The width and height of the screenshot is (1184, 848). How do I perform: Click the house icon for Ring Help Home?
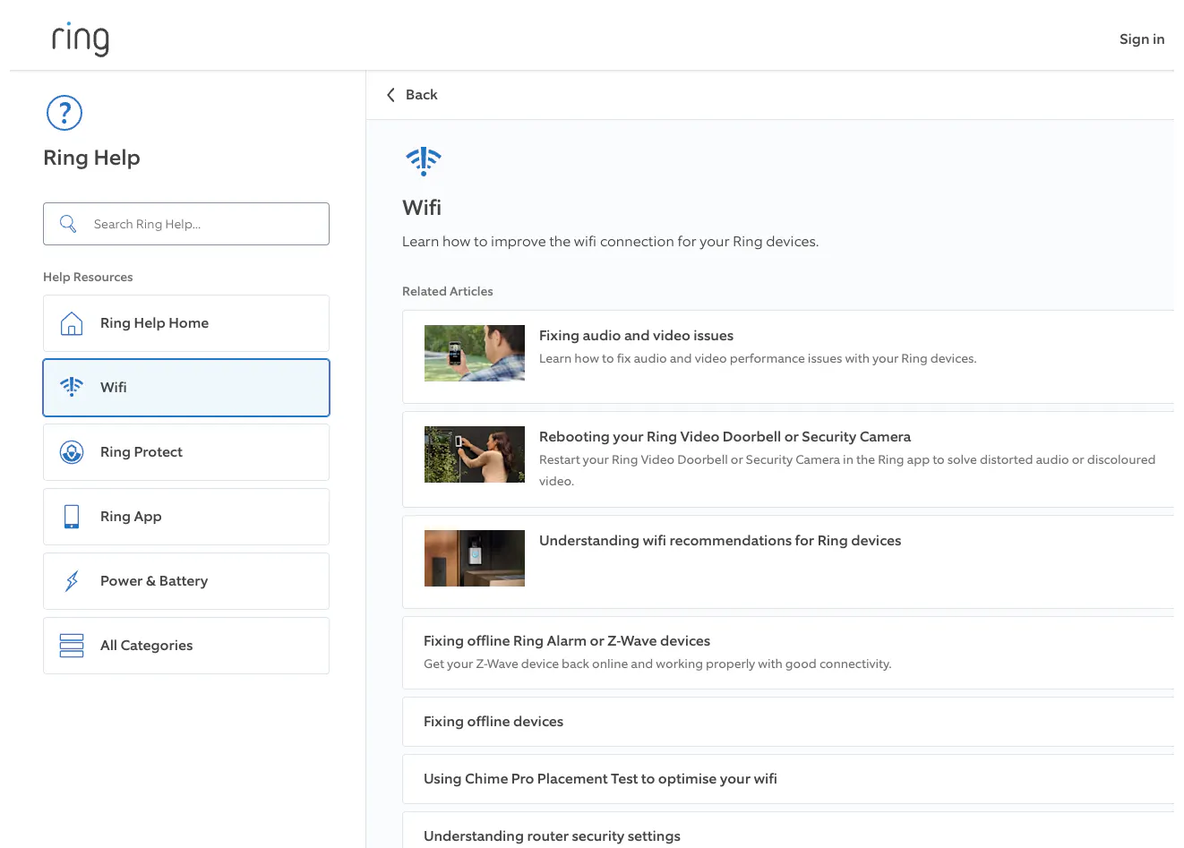coord(72,323)
